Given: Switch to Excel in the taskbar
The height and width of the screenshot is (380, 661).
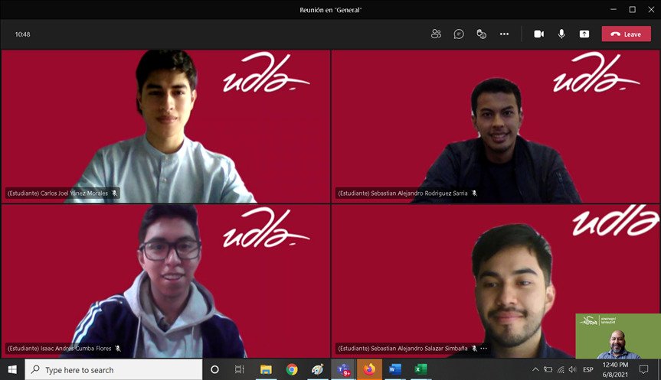Looking at the screenshot, I should pyautogui.click(x=420, y=369).
